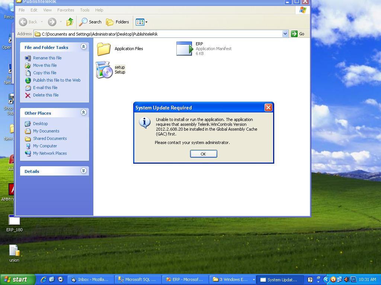
Task: Click the orange tray icon
Action: pos(333,280)
